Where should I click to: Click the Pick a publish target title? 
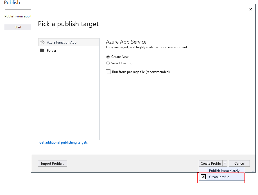click(x=68, y=24)
